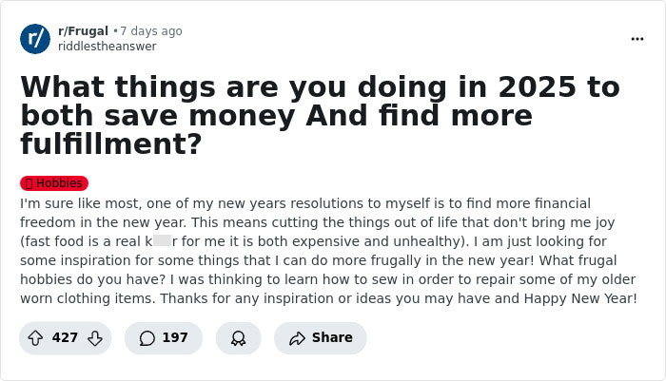This screenshot has height=381, width=666.
Task: Filter posts by the Hobbies flair
Action: 59,183
